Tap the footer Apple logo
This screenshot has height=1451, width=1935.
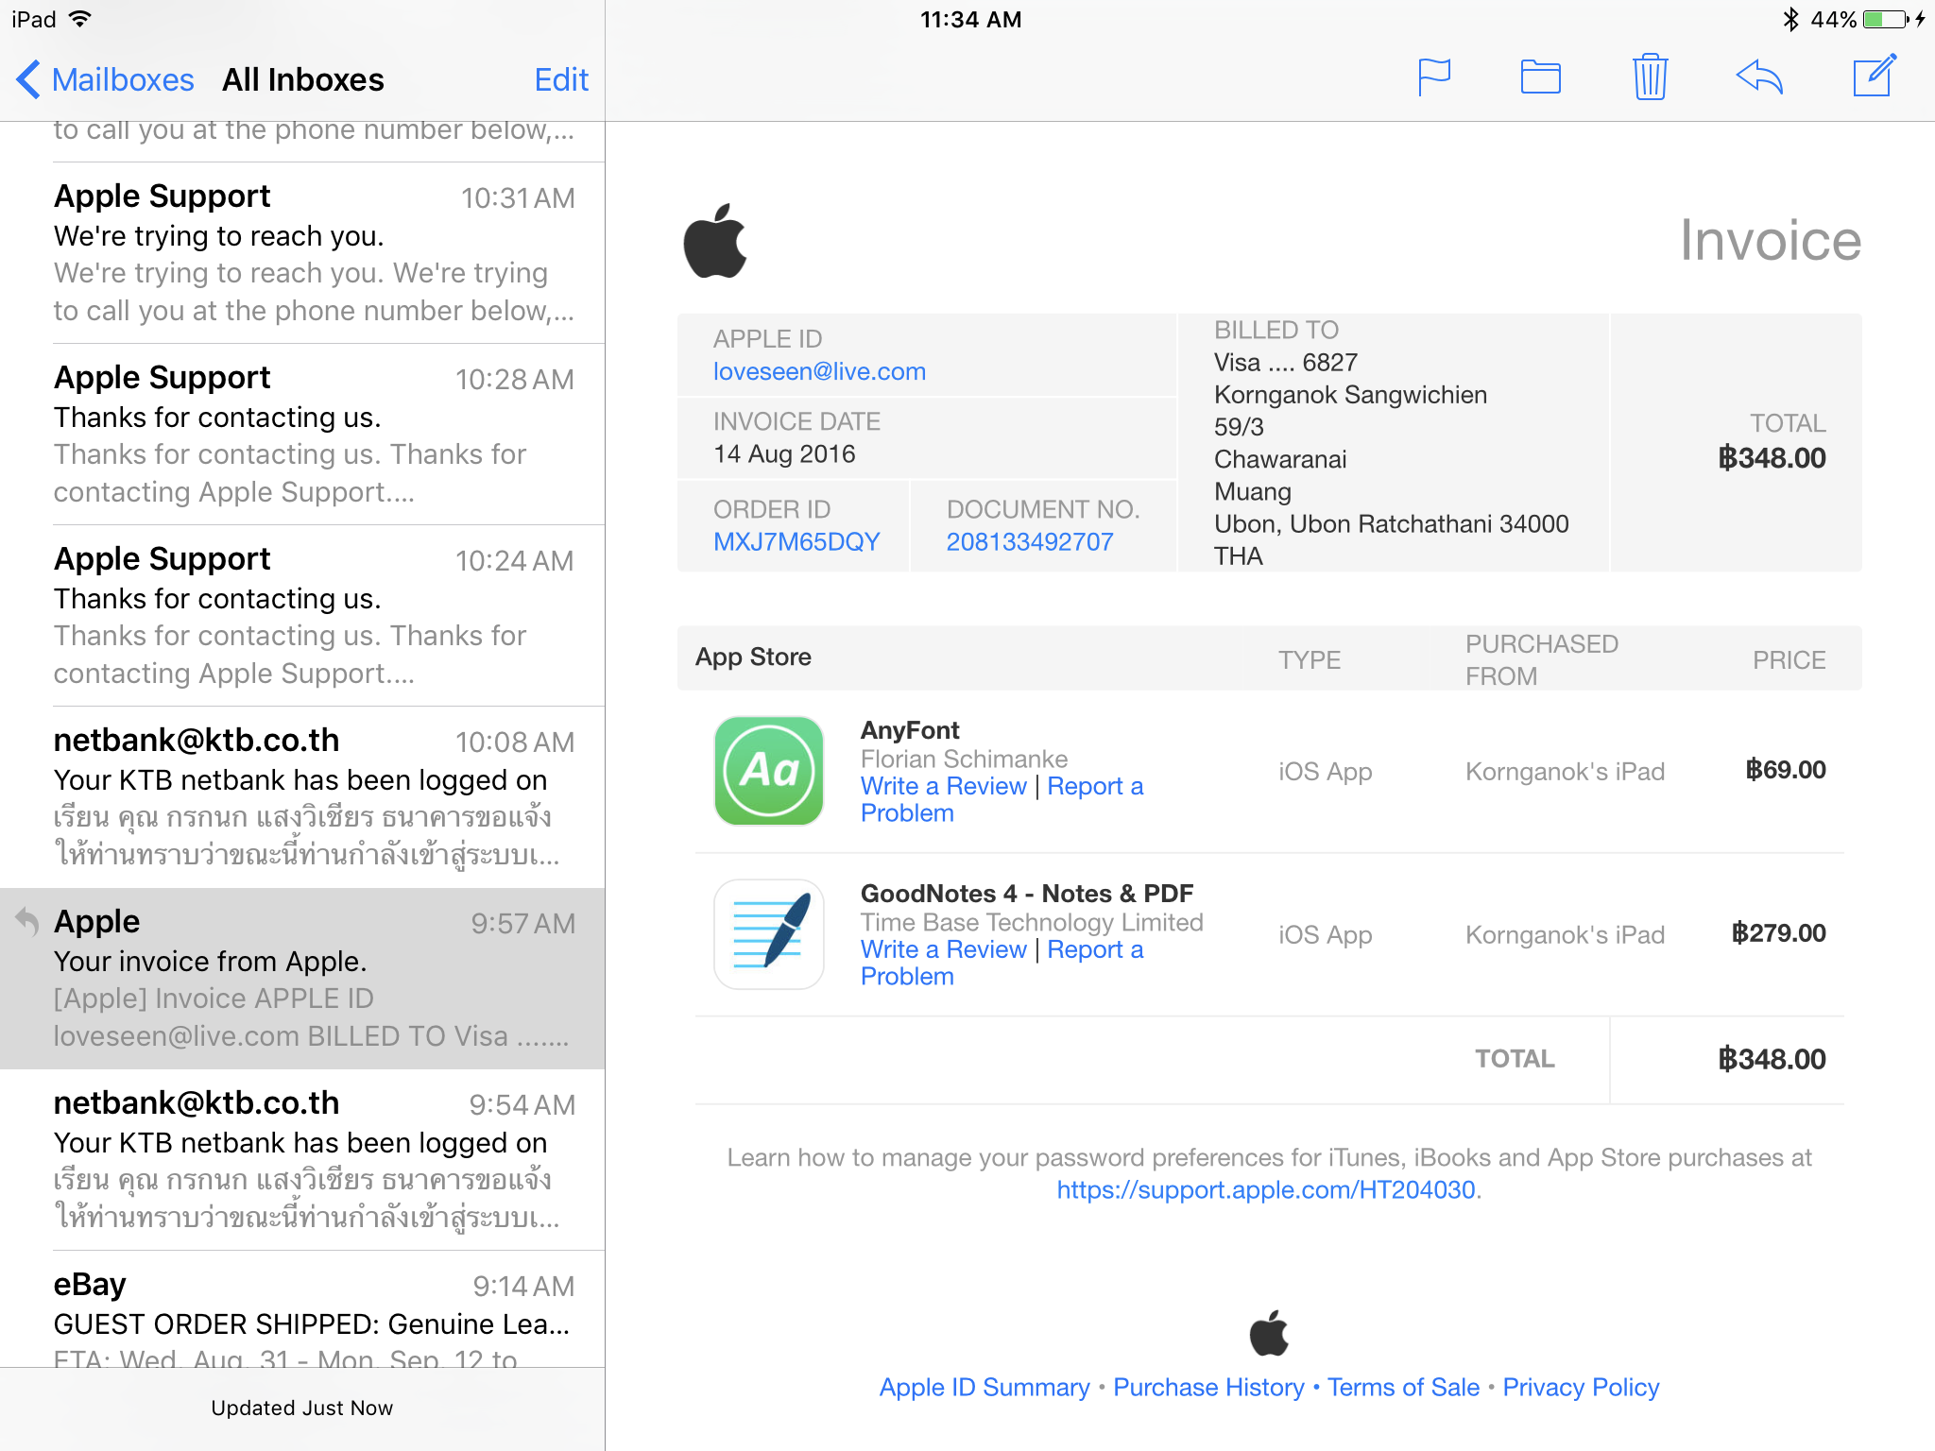point(1269,1333)
